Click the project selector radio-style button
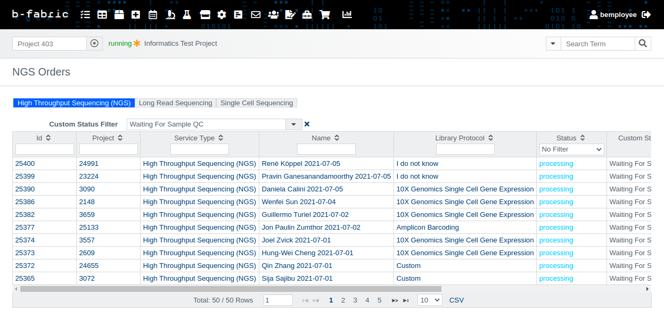The width and height of the screenshot is (664, 319). (x=94, y=44)
